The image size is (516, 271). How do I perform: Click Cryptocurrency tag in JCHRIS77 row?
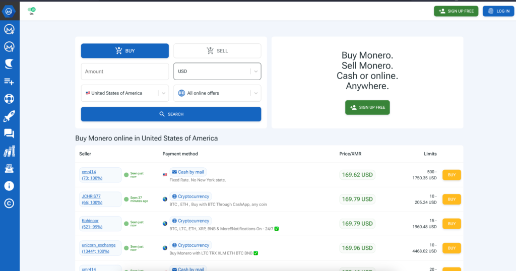pyautogui.click(x=190, y=196)
